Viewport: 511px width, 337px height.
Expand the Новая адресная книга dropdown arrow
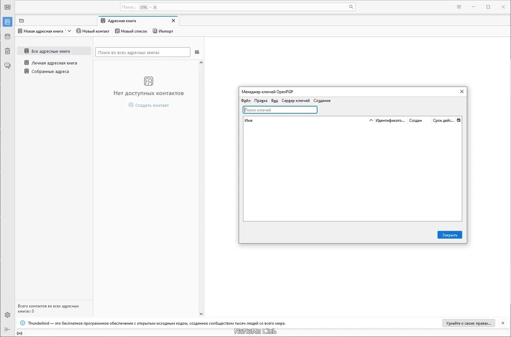[x=69, y=31]
